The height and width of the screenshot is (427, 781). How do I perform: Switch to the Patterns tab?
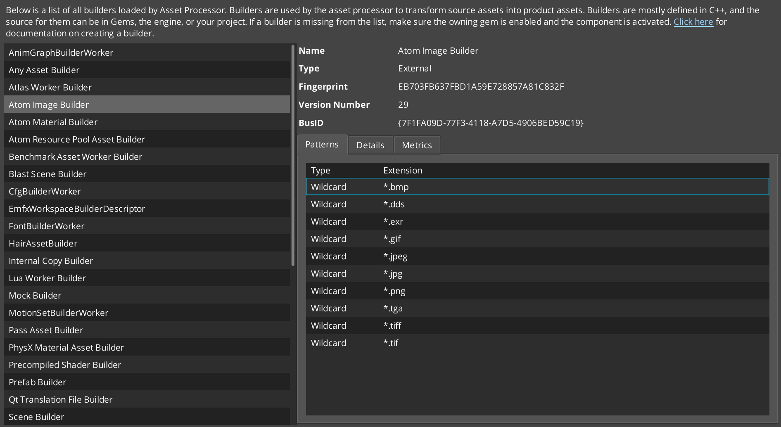(x=322, y=144)
